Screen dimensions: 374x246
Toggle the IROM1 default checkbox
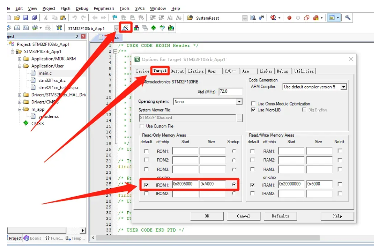(x=147, y=185)
